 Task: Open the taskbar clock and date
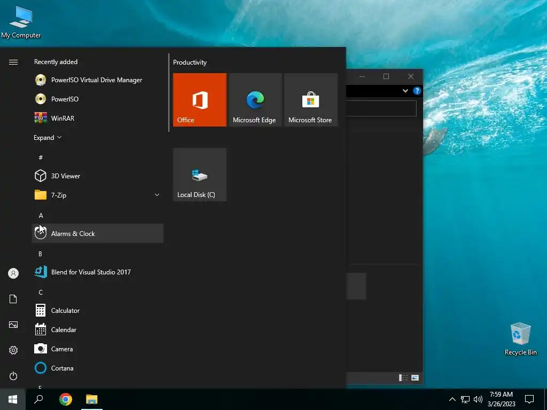[501, 399]
